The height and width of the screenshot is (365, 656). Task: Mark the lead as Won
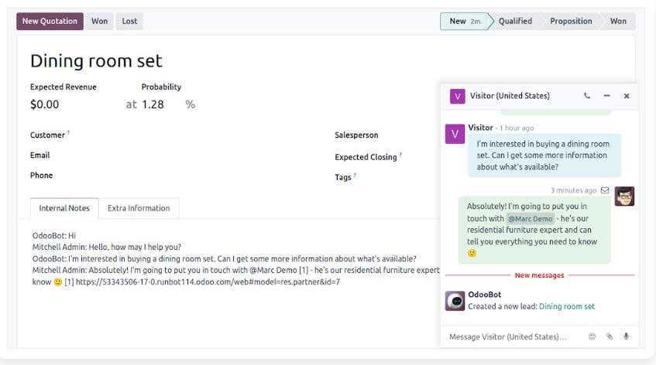tap(100, 21)
